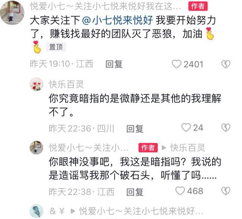
Task: Like the author's reply with 468 likes
Action: [x=180, y=191]
